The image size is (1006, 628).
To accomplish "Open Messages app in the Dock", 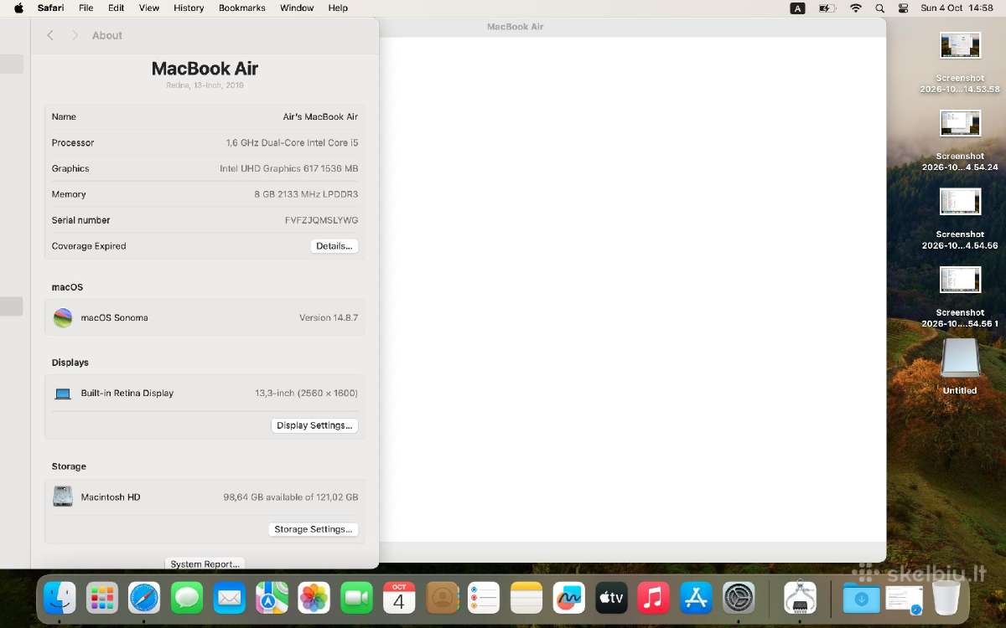I will click(x=187, y=598).
